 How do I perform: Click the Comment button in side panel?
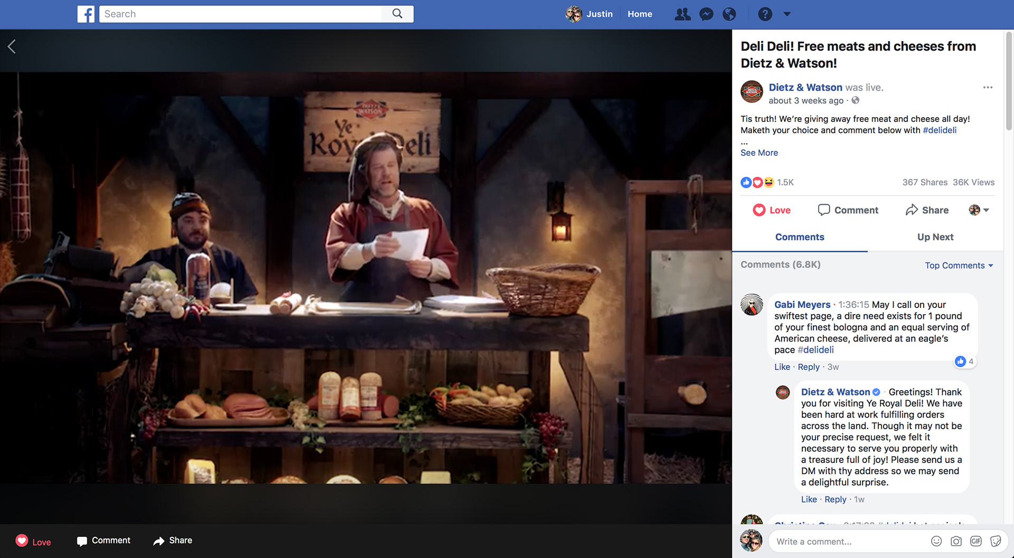coord(848,210)
